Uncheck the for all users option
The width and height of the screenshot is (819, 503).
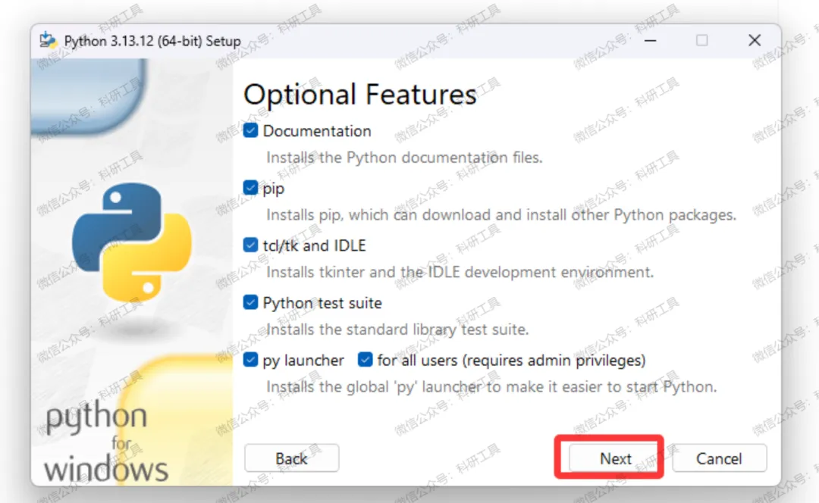tap(366, 361)
